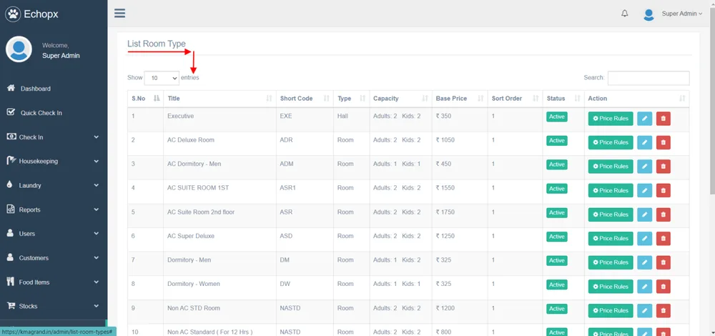Edit the Non AC STD Room row
Viewport: 715px width, 336px height.
(x=644, y=310)
